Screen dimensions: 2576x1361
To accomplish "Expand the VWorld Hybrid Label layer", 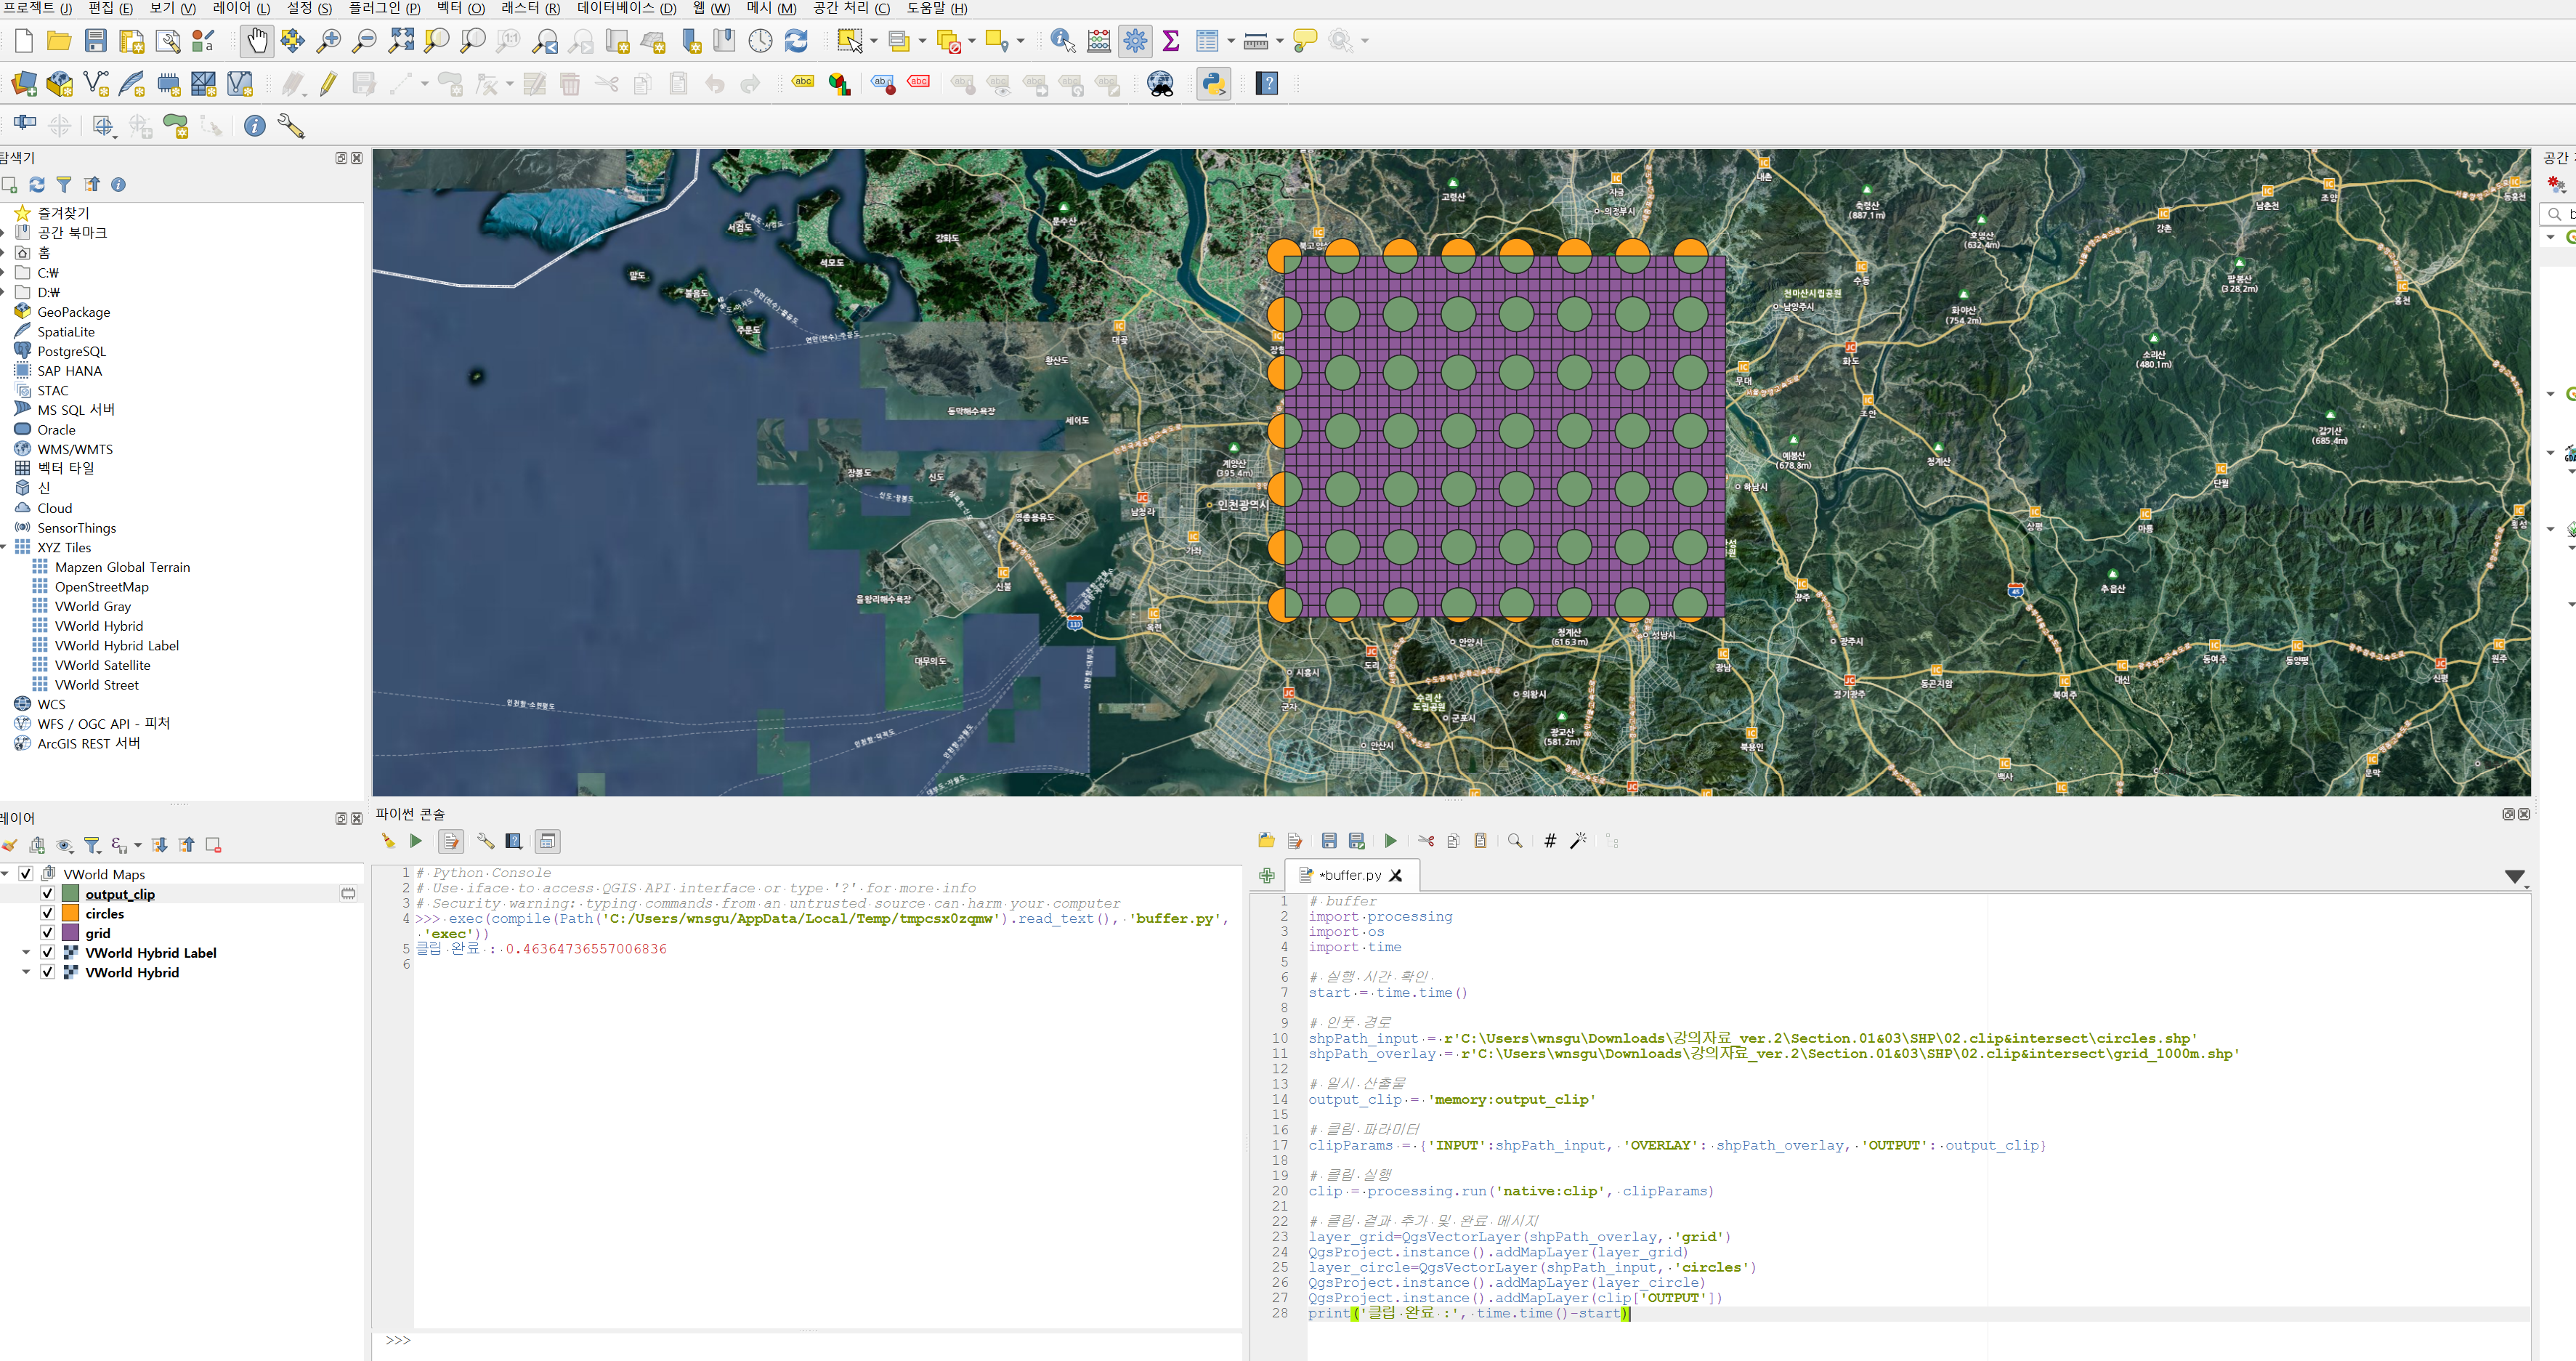I will pos(26,952).
